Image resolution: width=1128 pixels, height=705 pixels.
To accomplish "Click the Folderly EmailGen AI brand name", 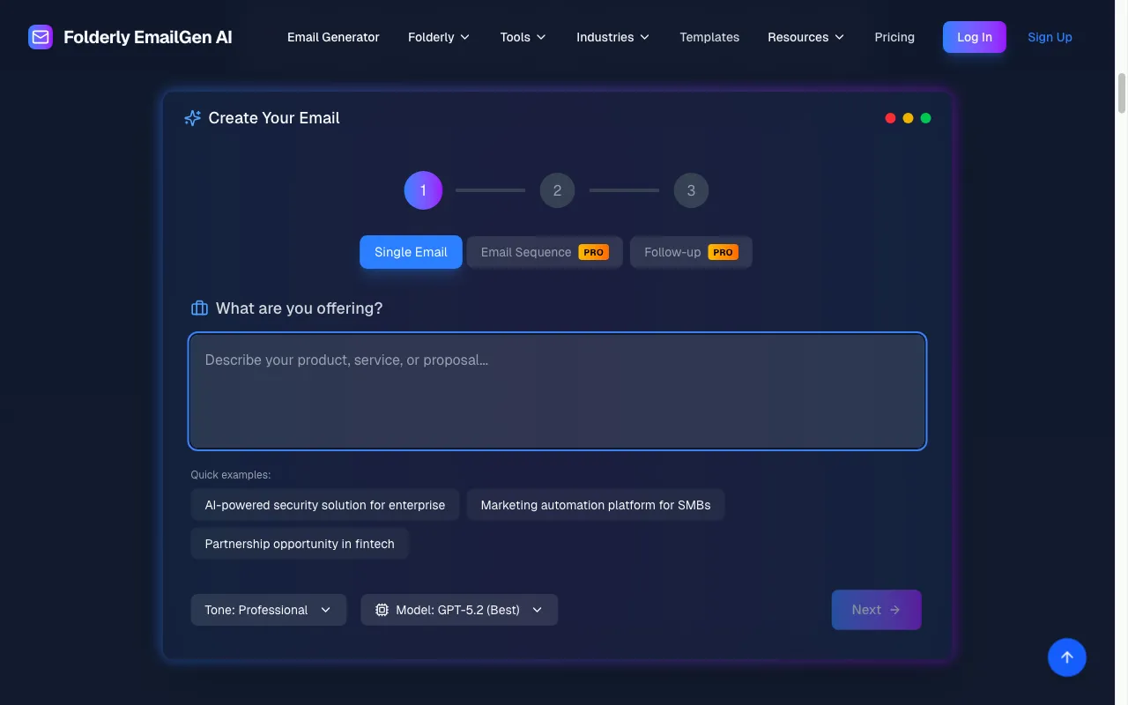I will [x=148, y=37].
